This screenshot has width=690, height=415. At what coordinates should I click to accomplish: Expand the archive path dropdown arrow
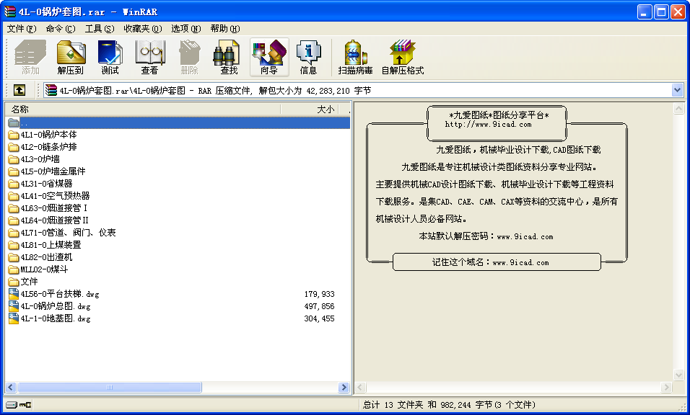(x=677, y=90)
